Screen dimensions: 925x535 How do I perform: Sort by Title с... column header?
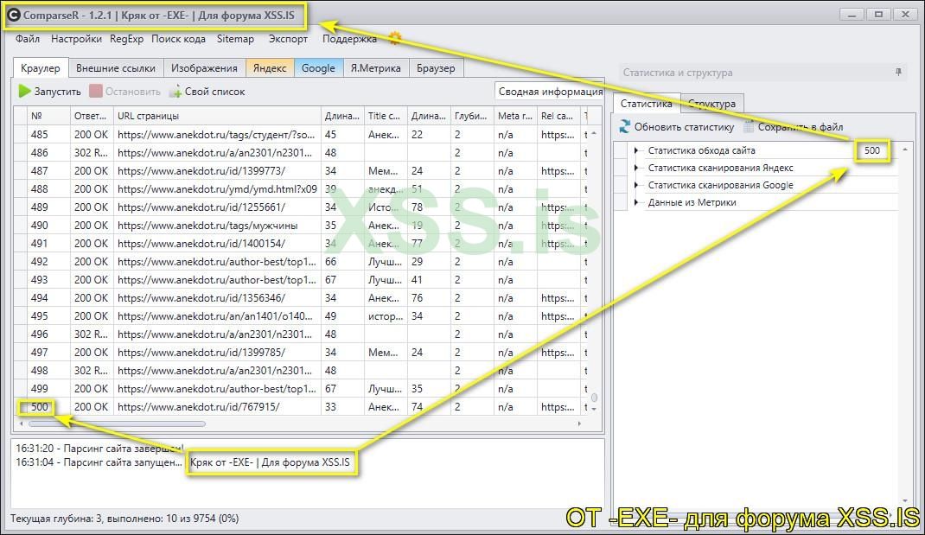coord(386,116)
